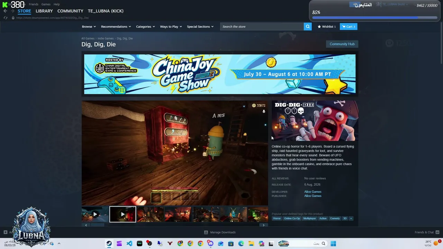Open the ChinaJoy Game Show banner

pos(220,74)
